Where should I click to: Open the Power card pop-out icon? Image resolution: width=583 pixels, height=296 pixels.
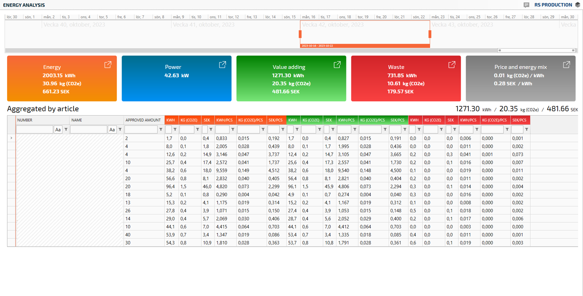pyautogui.click(x=222, y=65)
